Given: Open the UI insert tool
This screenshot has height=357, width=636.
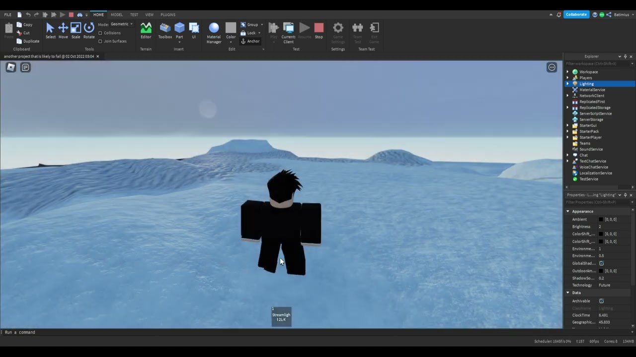Looking at the screenshot, I should [194, 31].
